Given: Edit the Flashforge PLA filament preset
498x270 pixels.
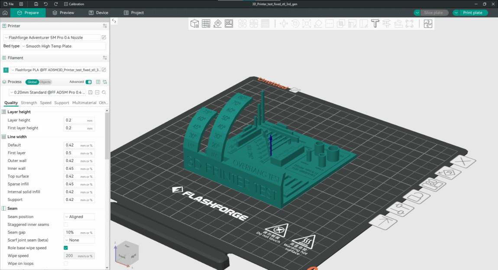Looking at the screenshot, I should coord(104,70).
